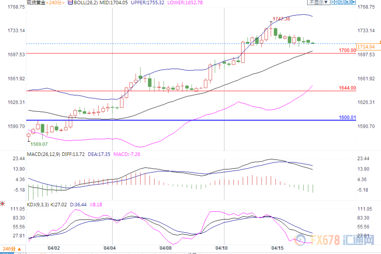The image size is (381, 254).
Task: Click the second layout icon in top-right
Action: point(341,2)
